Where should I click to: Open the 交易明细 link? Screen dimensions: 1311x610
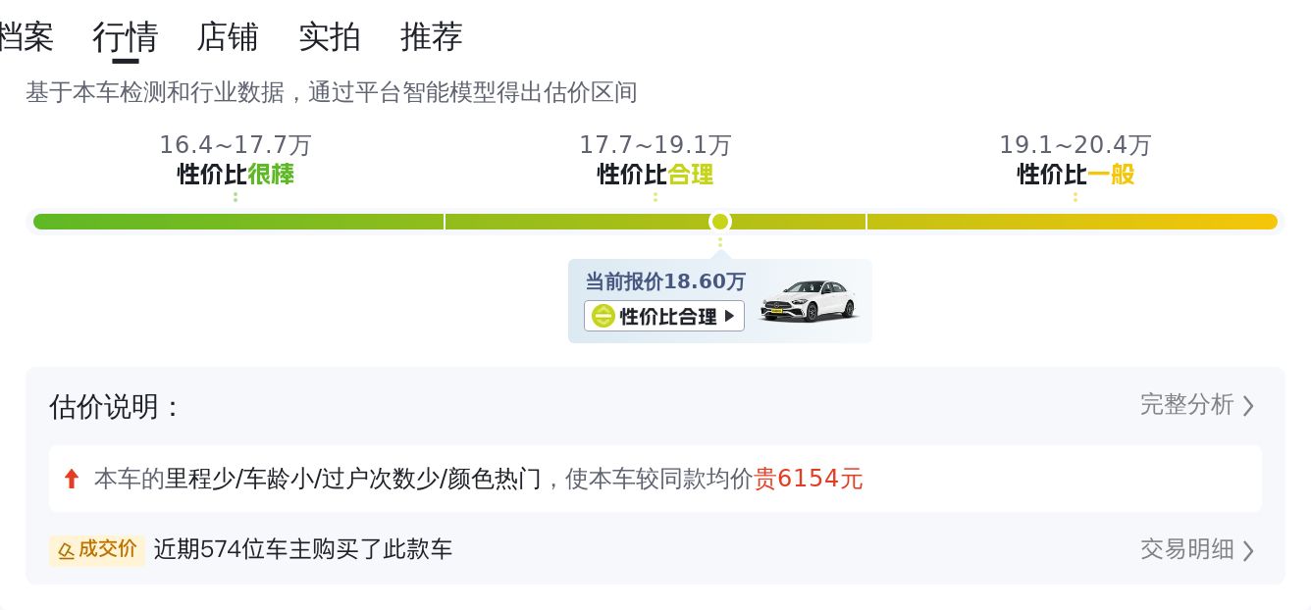coord(1186,549)
